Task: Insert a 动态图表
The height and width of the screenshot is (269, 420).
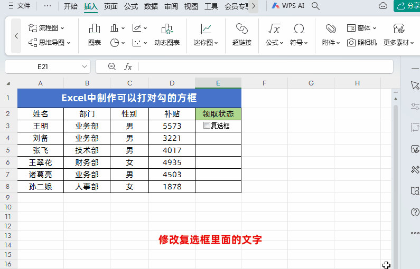Action: pos(167,35)
